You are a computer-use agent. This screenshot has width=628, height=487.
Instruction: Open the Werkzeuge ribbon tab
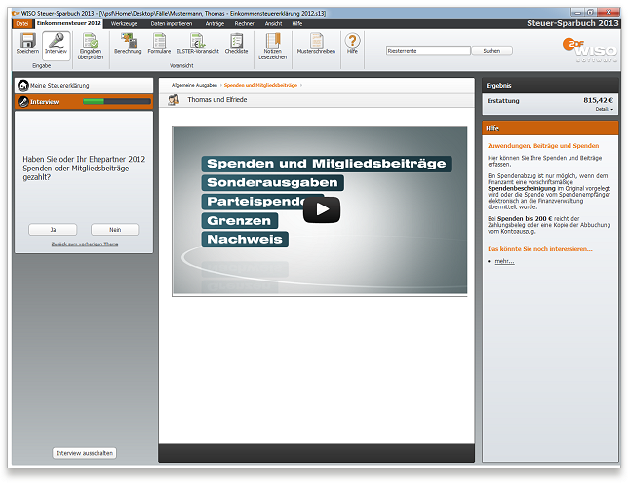(x=124, y=22)
